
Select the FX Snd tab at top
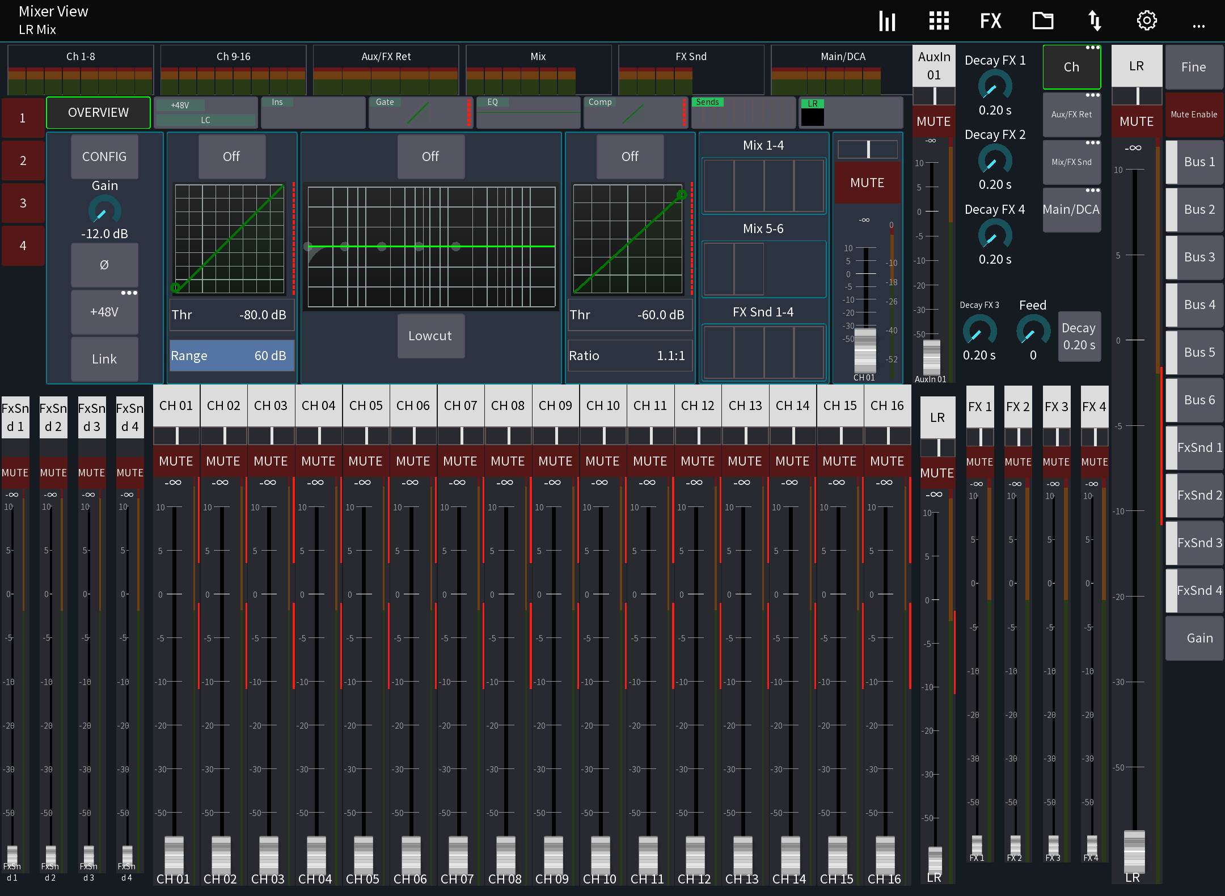pos(691,56)
